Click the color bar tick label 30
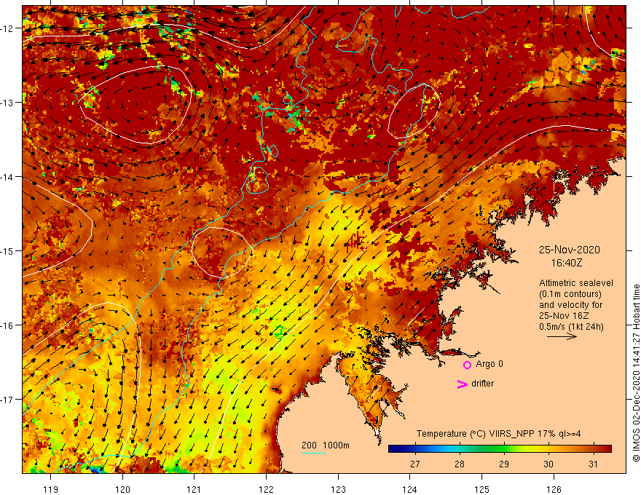This screenshot has height=495, width=641. pos(548,464)
